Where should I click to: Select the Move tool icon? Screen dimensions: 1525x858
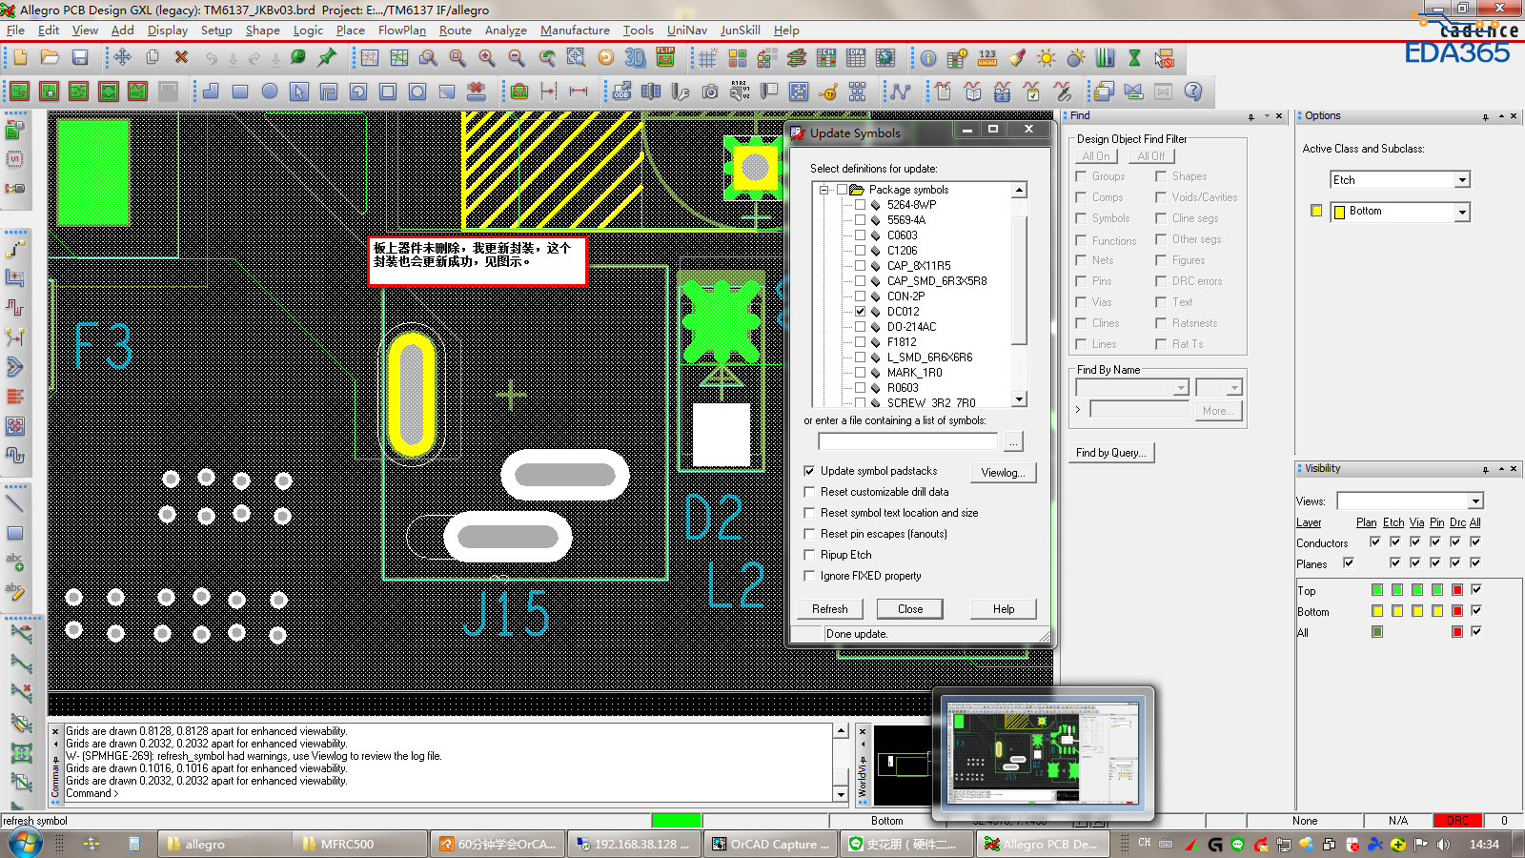tap(122, 58)
